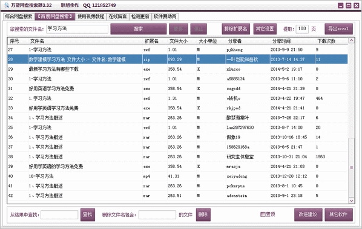This screenshot has height=229, width=362.
Task: Click sharer adonstein in row 42
Action: tap(237, 196)
